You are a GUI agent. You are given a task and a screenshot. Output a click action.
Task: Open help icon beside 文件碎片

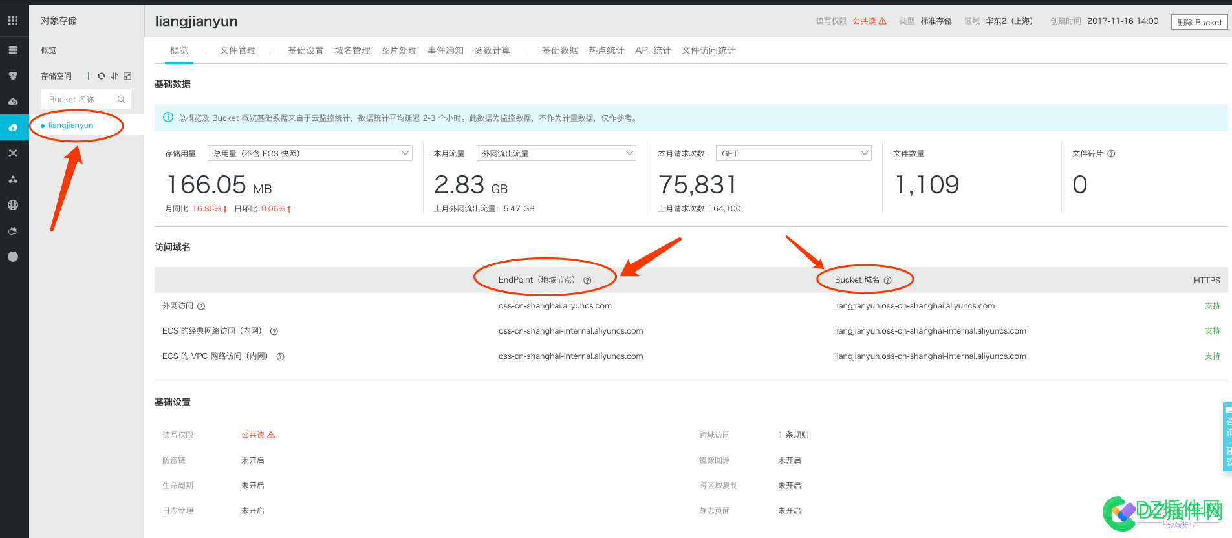1111,154
